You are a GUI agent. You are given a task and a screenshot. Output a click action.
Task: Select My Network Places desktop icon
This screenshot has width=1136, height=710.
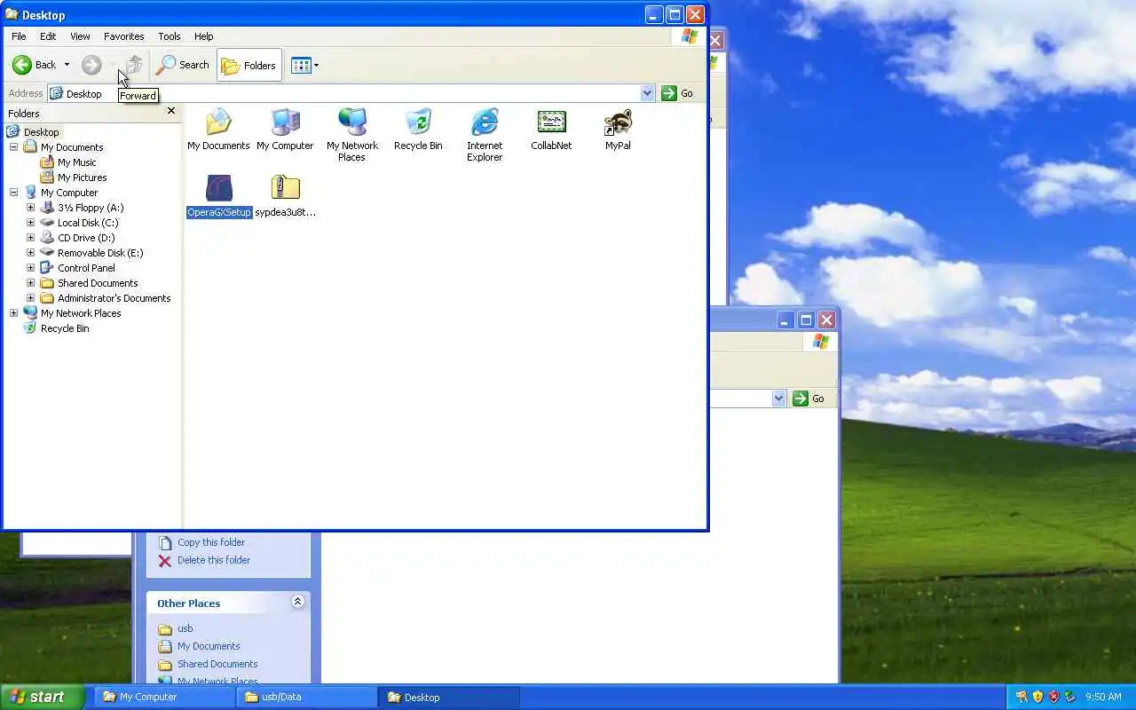point(351,135)
